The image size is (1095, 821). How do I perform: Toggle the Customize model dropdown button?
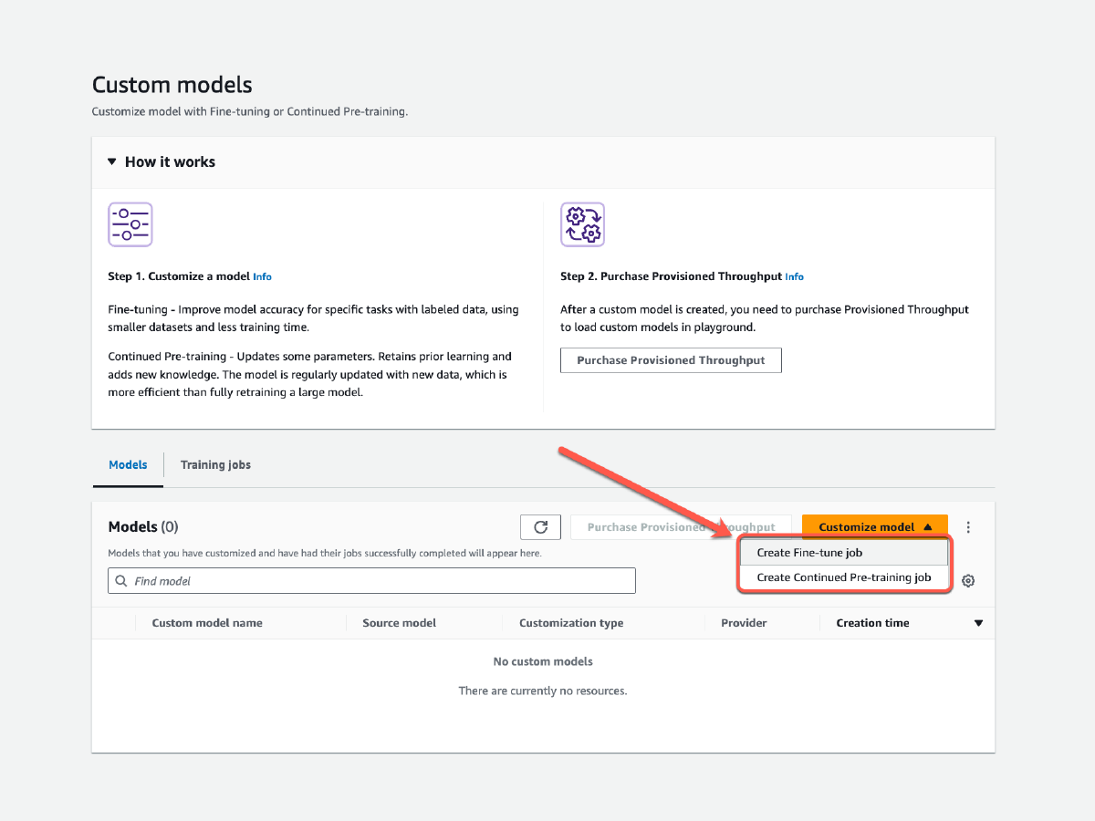point(874,527)
